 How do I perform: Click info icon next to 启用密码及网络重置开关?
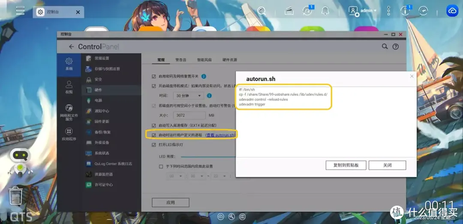coord(204,76)
